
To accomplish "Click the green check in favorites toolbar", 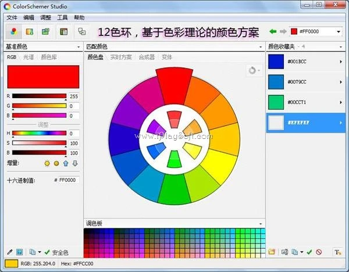I will pyautogui.click(x=309, y=252).
